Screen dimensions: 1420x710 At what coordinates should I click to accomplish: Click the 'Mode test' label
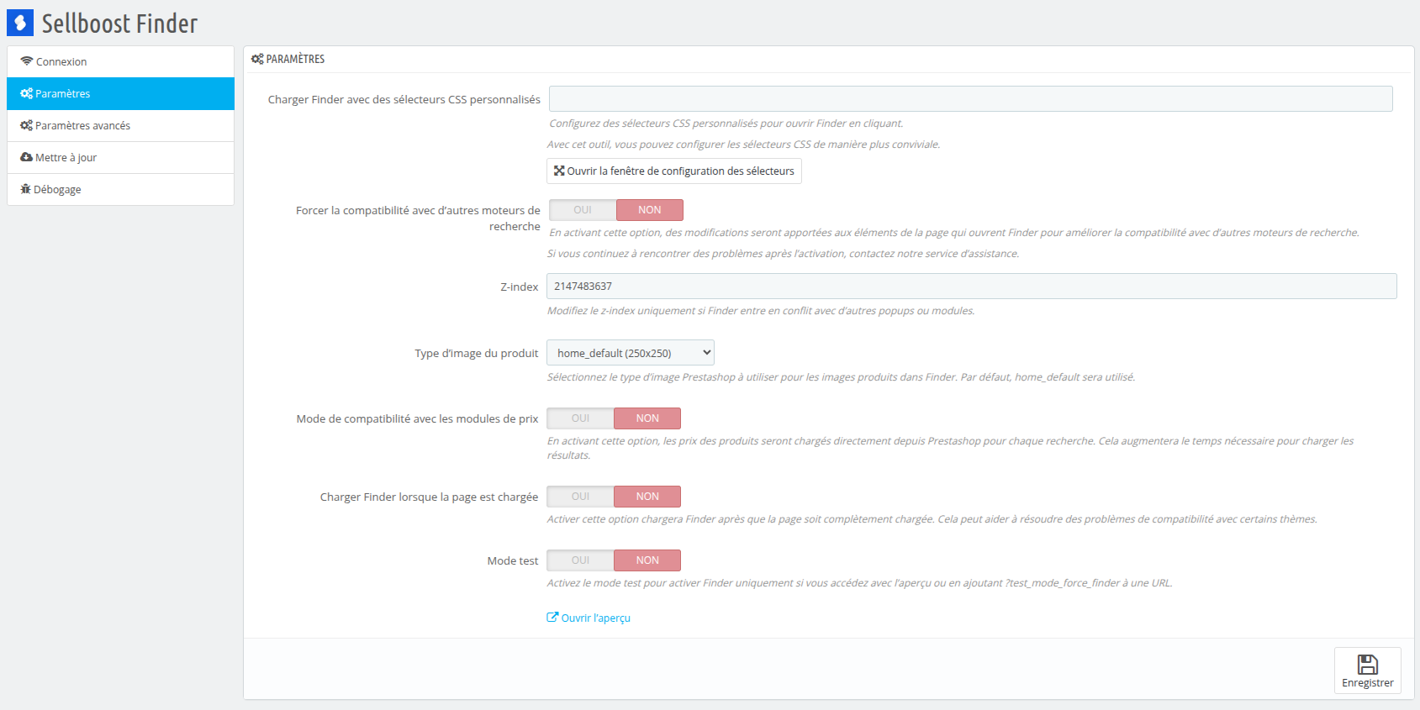(513, 560)
